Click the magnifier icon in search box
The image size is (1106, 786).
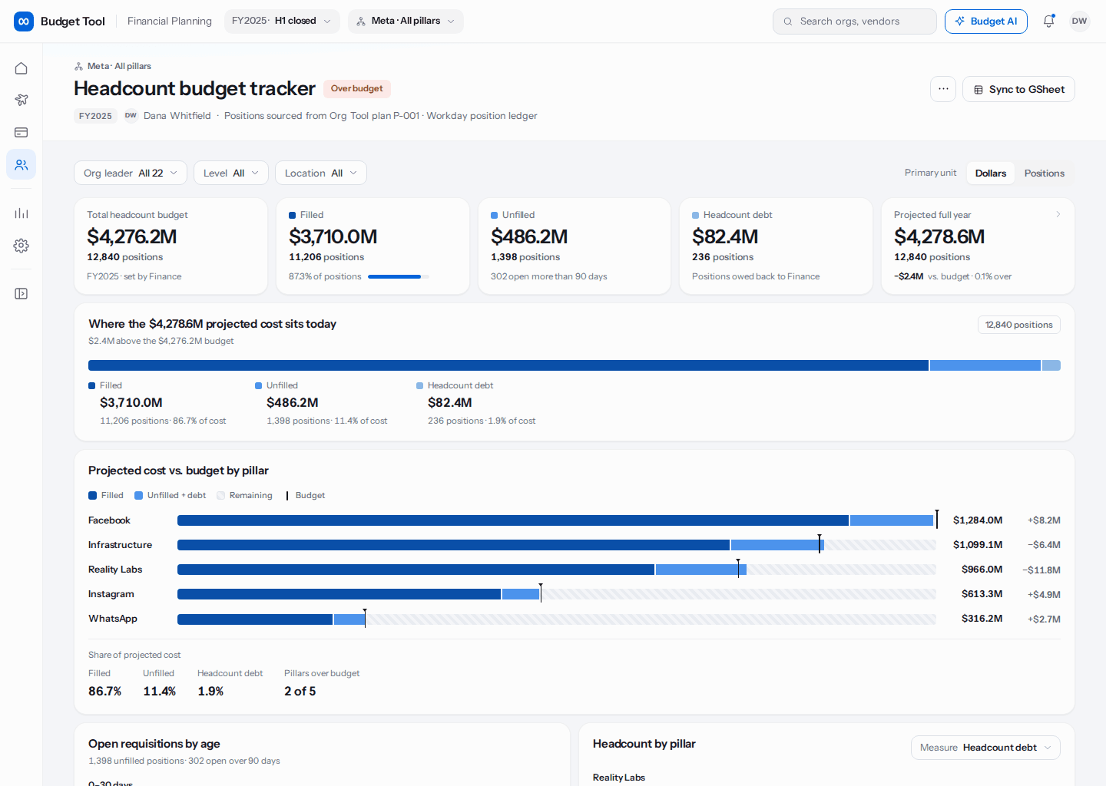[787, 21]
